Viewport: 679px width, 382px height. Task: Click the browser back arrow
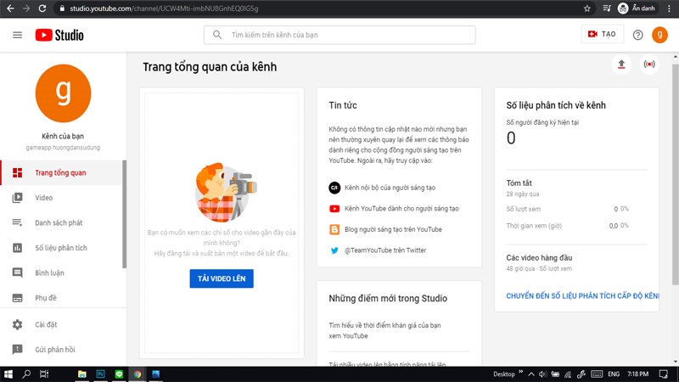coord(10,8)
